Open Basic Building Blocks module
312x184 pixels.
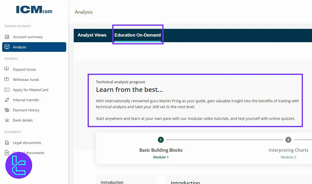161,150
